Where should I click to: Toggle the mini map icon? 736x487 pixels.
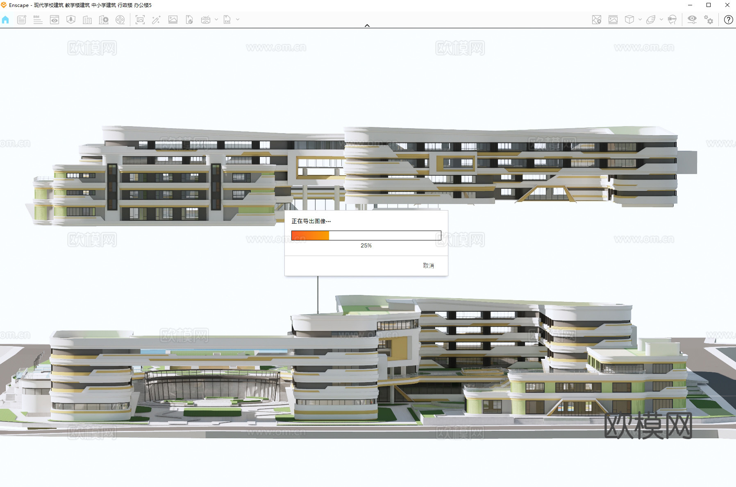coord(597,20)
